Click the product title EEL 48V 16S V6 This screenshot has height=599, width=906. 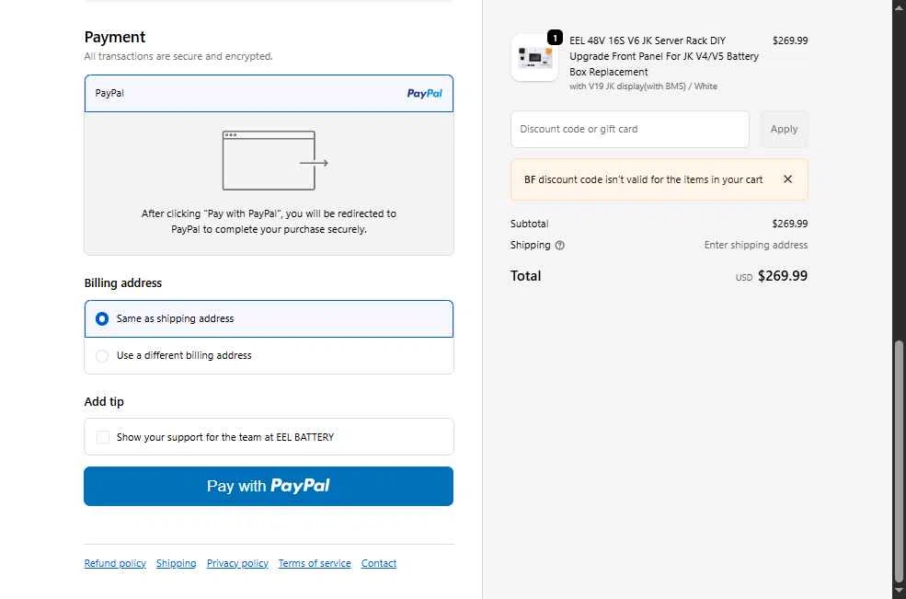[x=664, y=56]
